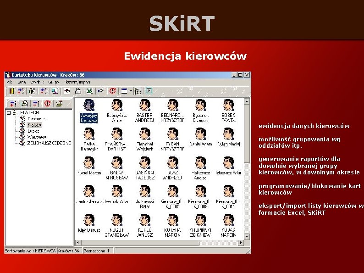Select the Kraków group in tree
Screen dimensions: 364x273
coord(34,125)
